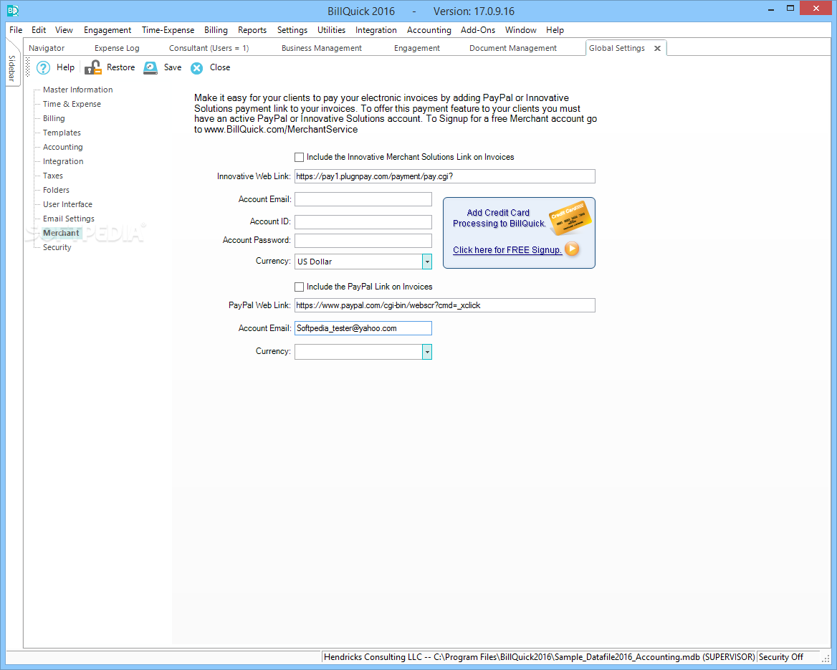Select Folders in settings tree
This screenshot has width=837, height=670.
point(56,190)
